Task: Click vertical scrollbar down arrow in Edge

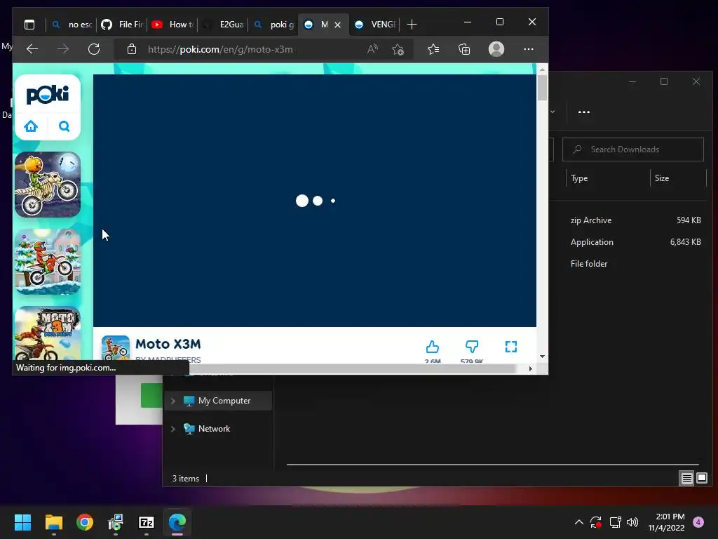Action: 542,356
